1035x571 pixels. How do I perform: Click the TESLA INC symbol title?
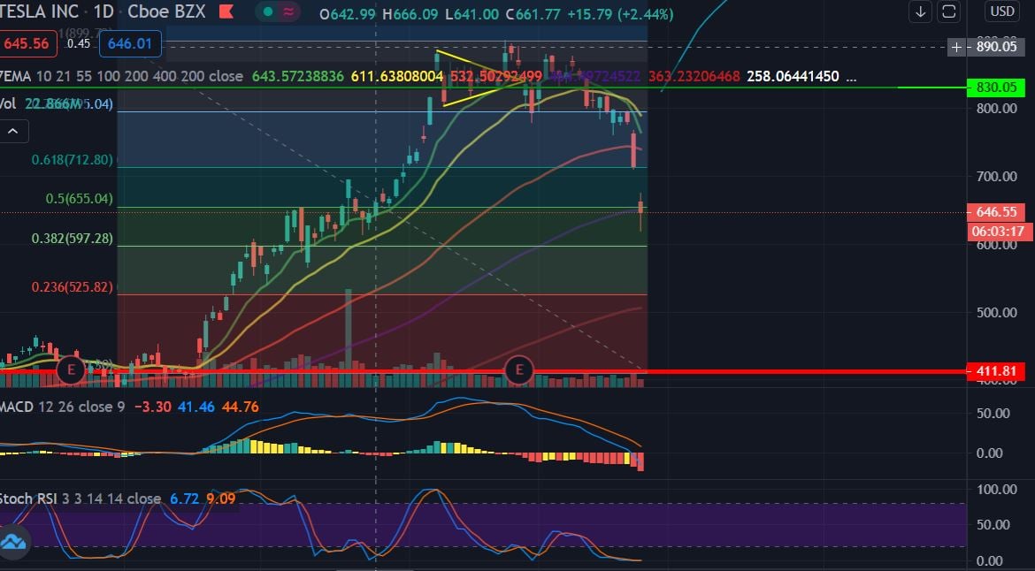pyautogui.click(x=40, y=11)
